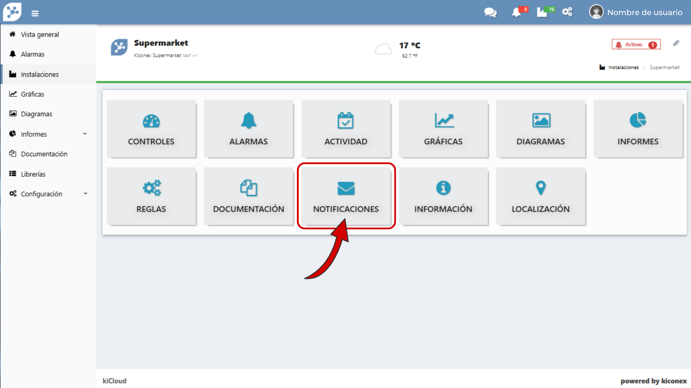Screen dimensions: 691x388
Task: Click the Activas alarms button
Action: click(636, 45)
